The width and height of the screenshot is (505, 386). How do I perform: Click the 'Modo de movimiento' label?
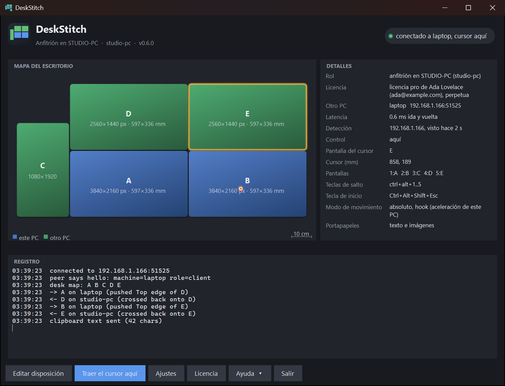(354, 207)
